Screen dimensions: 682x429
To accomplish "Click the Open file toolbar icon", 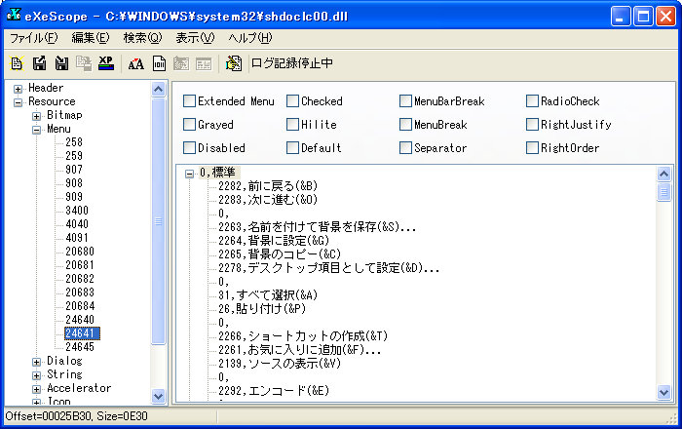I will [17, 63].
